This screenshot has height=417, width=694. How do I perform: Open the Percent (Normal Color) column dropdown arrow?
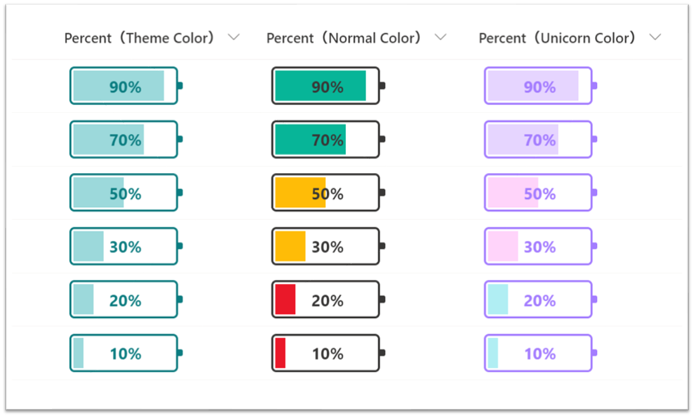point(440,37)
